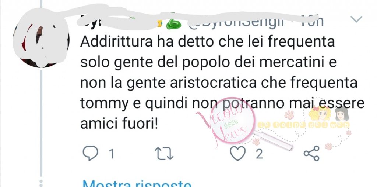This screenshot has height=187, width=377.
Task: Click the like count showing 2
Action: tap(259, 154)
